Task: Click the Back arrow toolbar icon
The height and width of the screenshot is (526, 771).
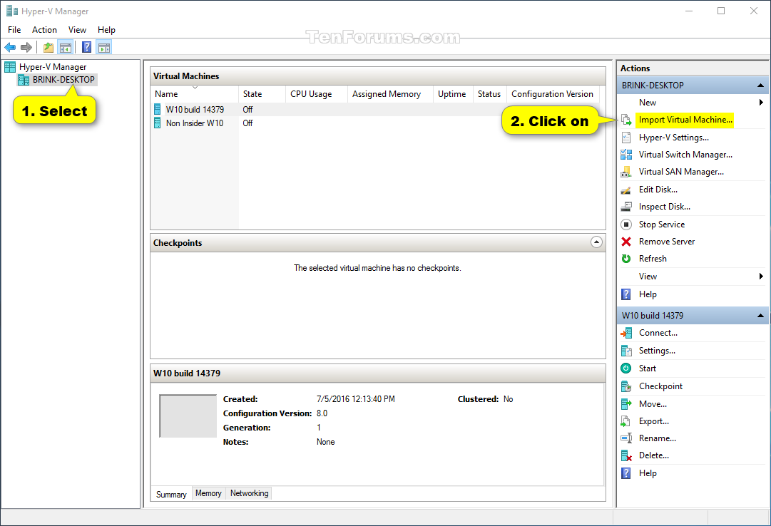Action: 10,47
